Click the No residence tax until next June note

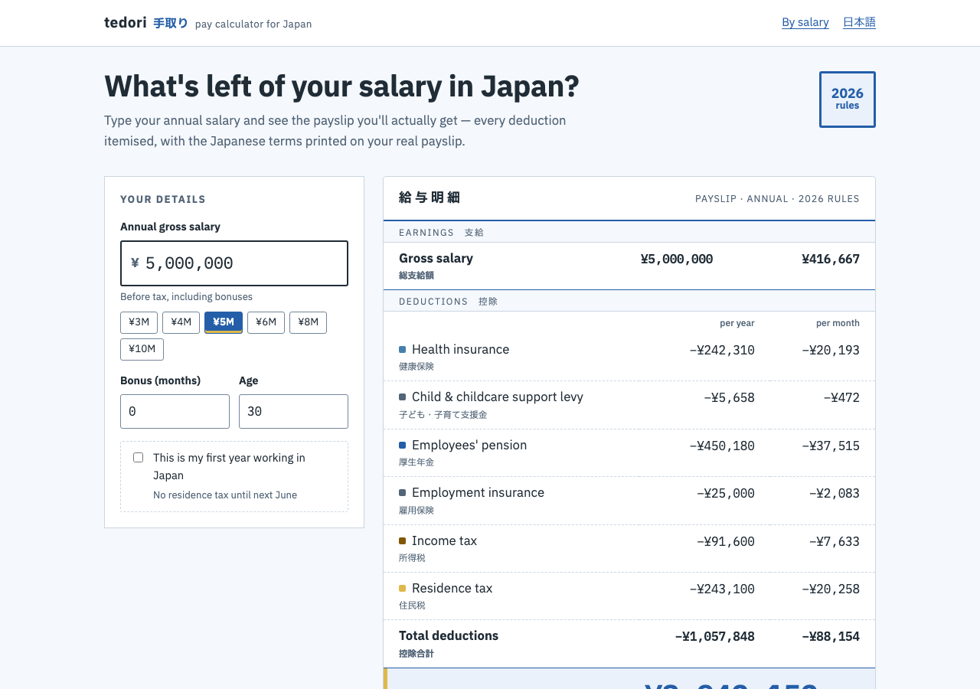click(225, 495)
